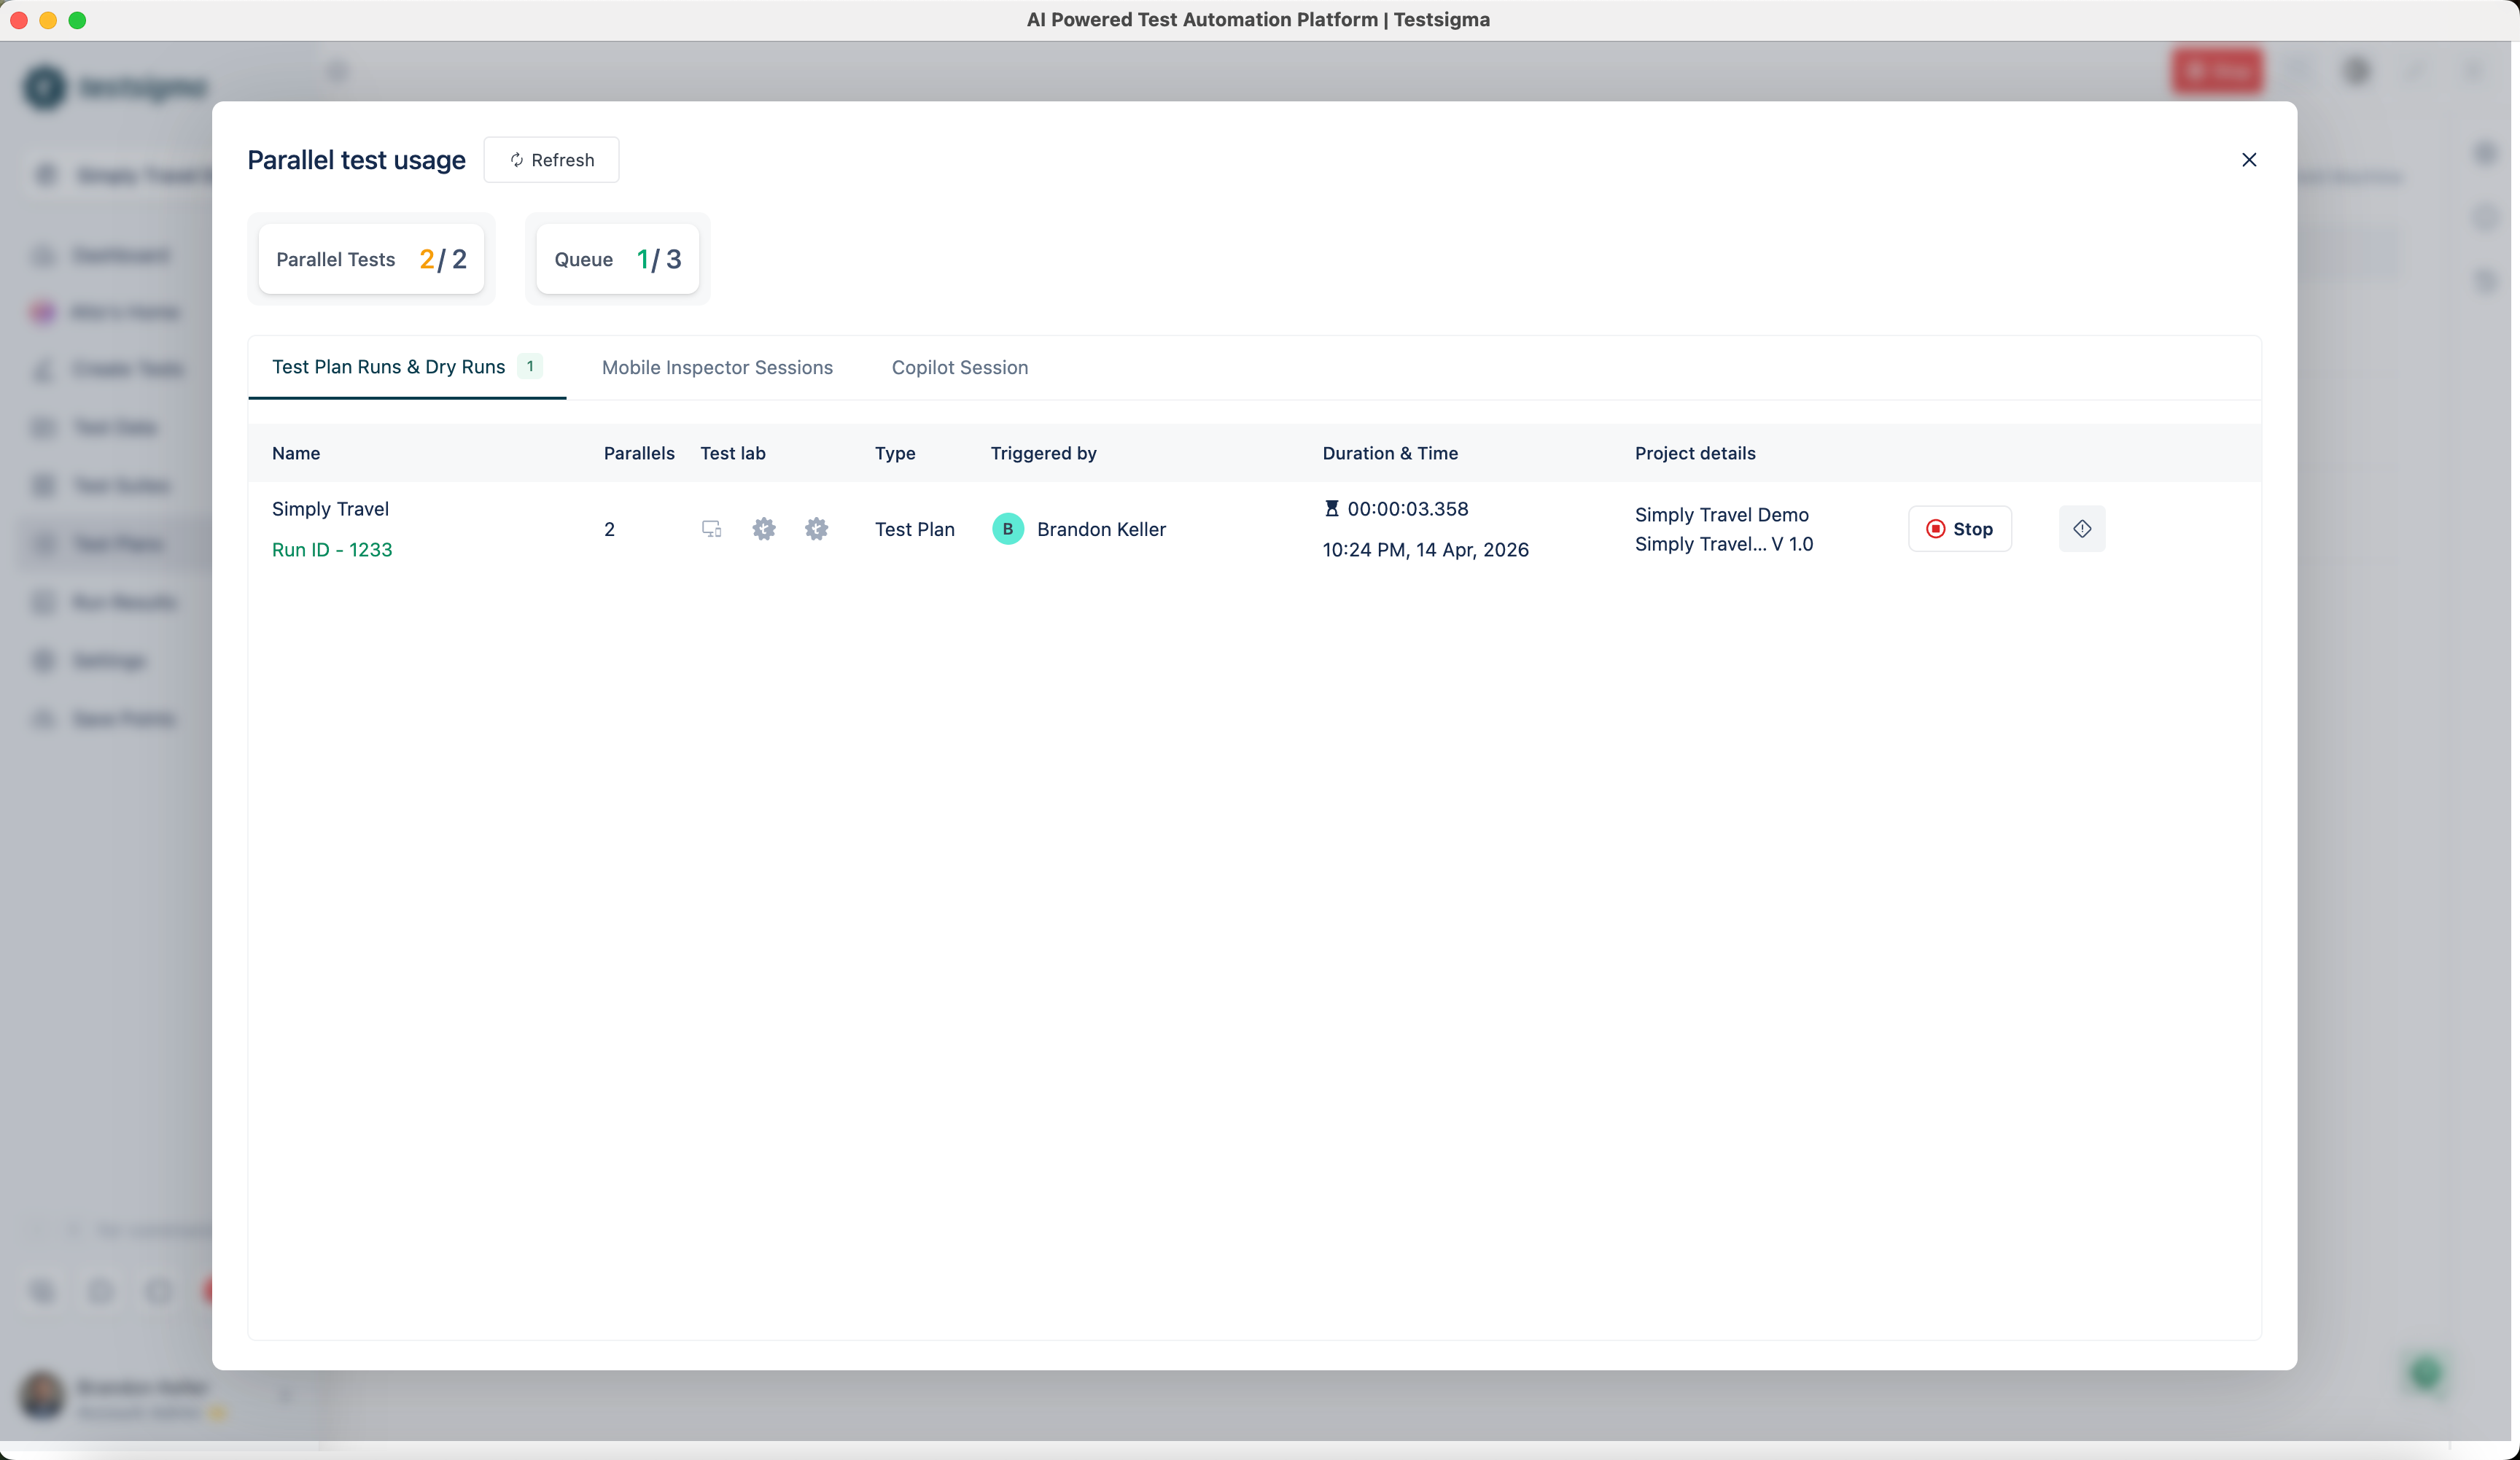Click the Duration & Time column header
The height and width of the screenshot is (1460, 2520).
coord(1389,453)
